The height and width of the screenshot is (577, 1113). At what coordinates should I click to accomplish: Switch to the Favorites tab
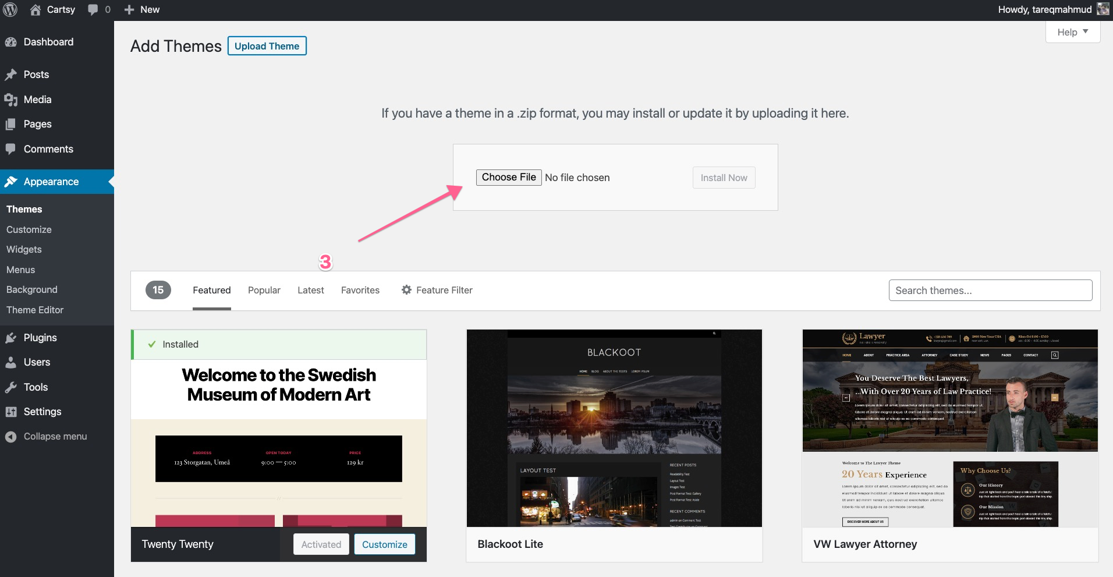(360, 290)
